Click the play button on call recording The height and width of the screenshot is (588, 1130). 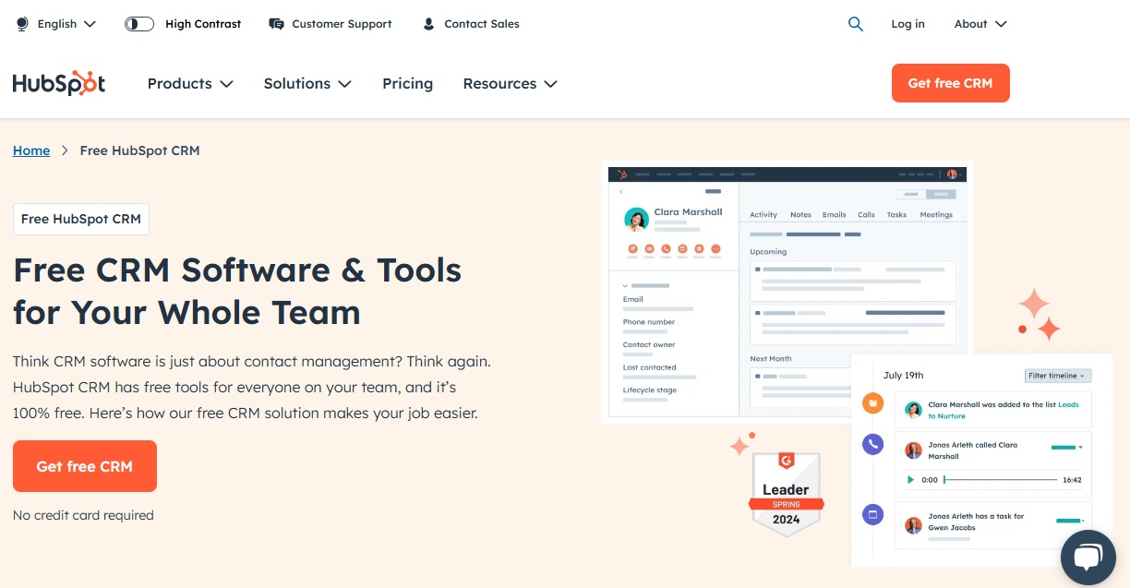click(x=911, y=480)
